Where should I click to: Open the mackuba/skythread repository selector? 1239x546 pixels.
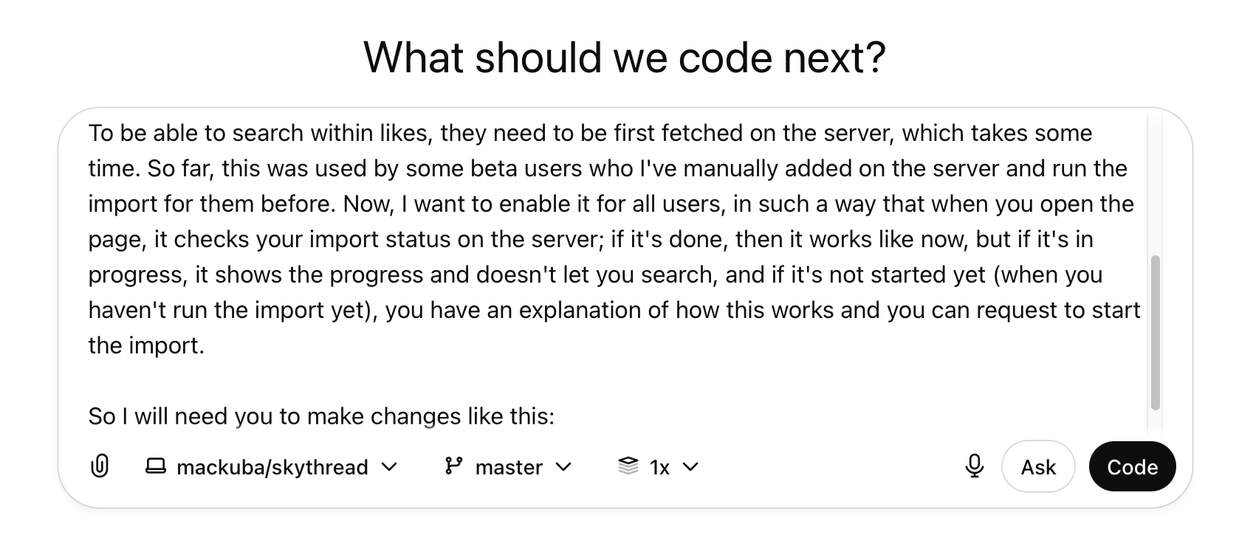[272, 467]
